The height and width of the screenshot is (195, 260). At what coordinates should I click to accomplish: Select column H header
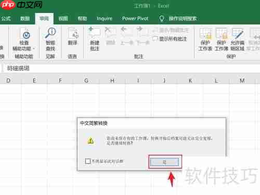pyautogui.click(x=112, y=81)
